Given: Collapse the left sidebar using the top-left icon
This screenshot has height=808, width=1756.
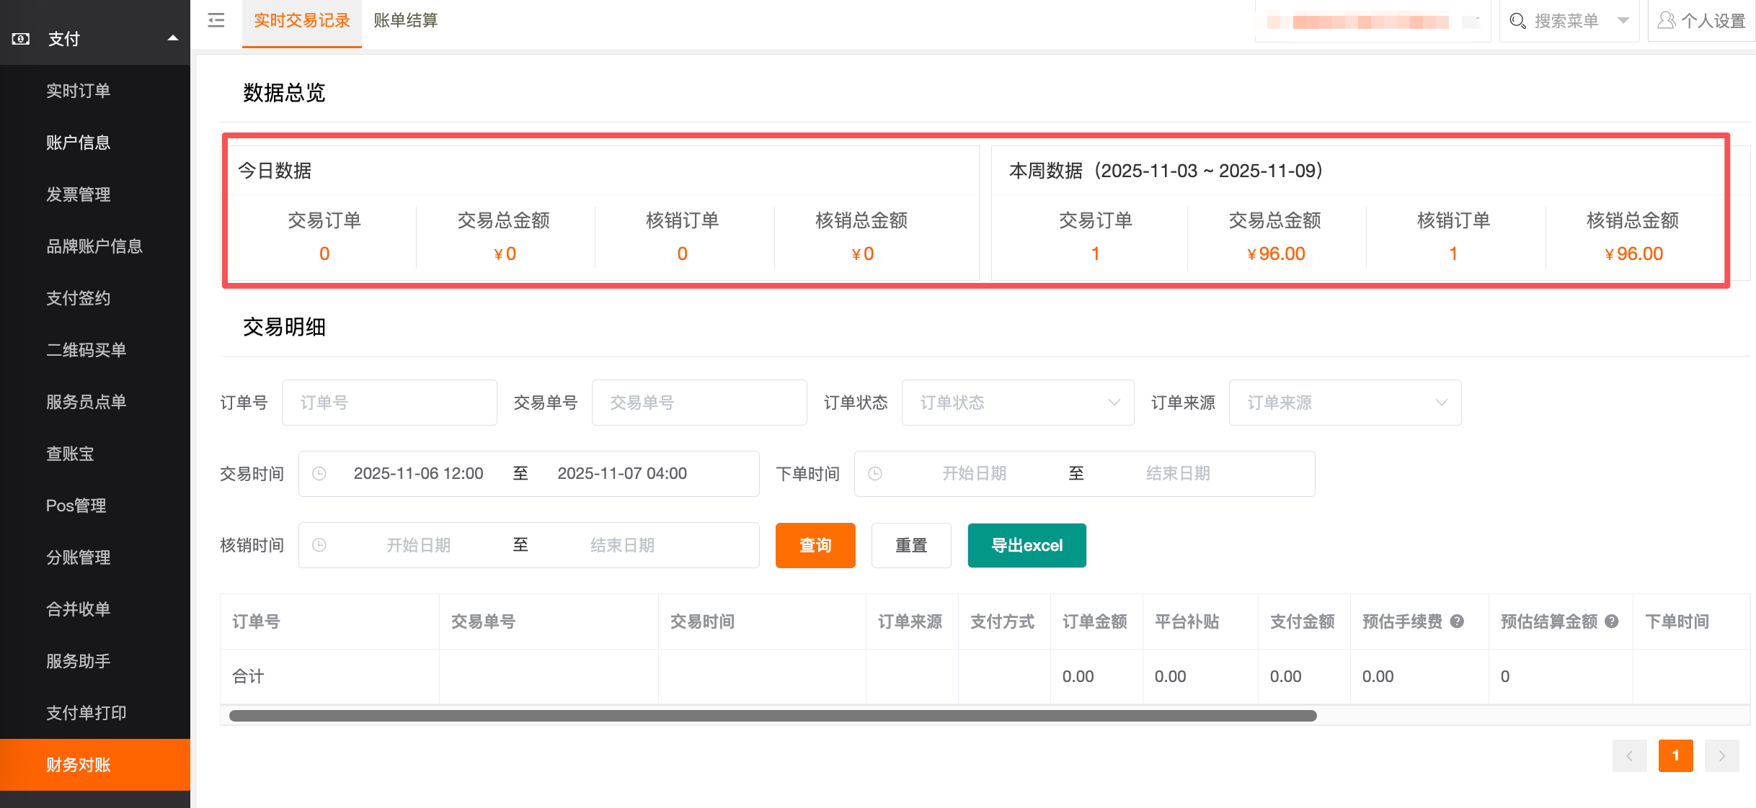Looking at the screenshot, I should point(215,20).
